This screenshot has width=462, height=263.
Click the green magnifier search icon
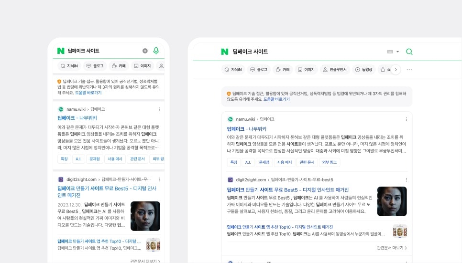pyautogui.click(x=409, y=52)
